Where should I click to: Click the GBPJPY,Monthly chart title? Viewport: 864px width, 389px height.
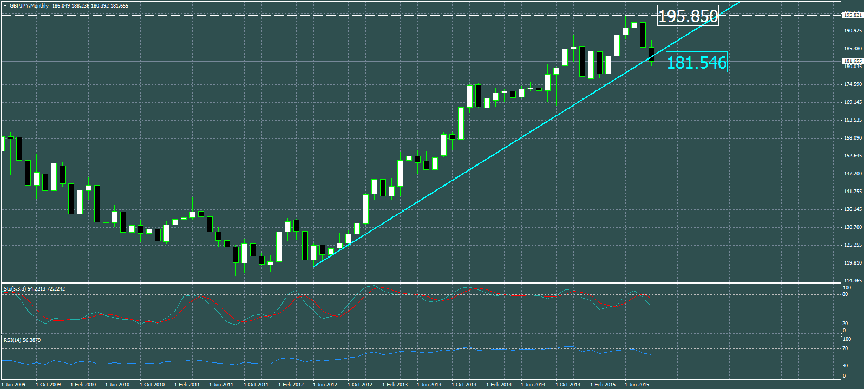pyautogui.click(x=29, y=6)
